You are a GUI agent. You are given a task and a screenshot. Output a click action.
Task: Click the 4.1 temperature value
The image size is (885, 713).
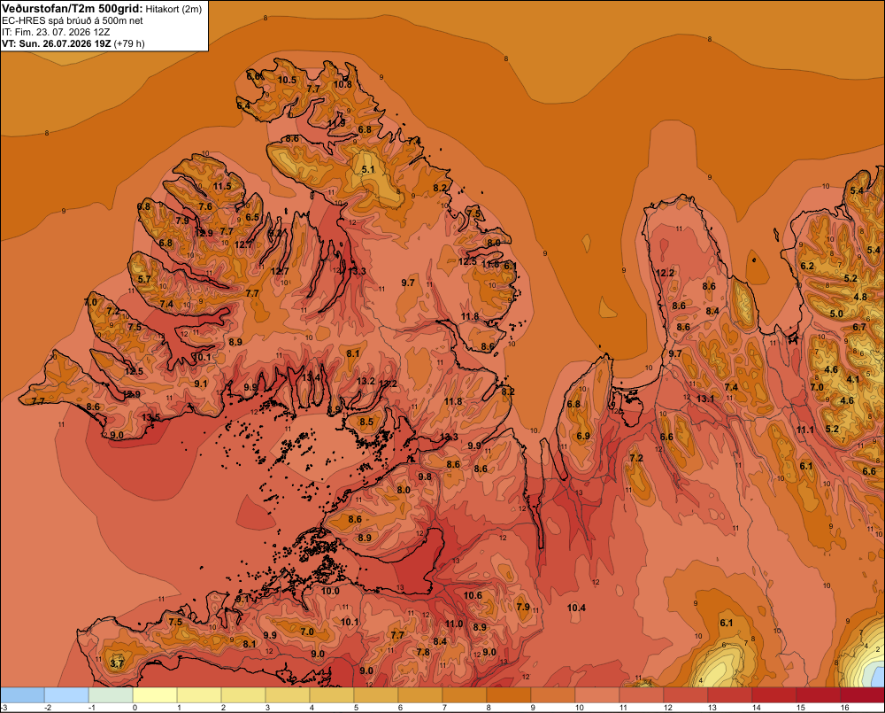tap(853, 380)
